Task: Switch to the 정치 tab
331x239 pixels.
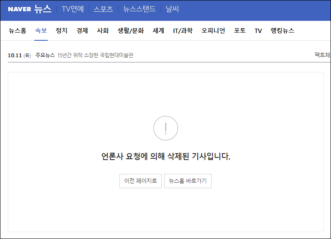Action: pos(61,31)
